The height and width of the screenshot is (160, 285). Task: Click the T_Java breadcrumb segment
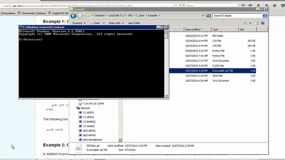(140, 16)
